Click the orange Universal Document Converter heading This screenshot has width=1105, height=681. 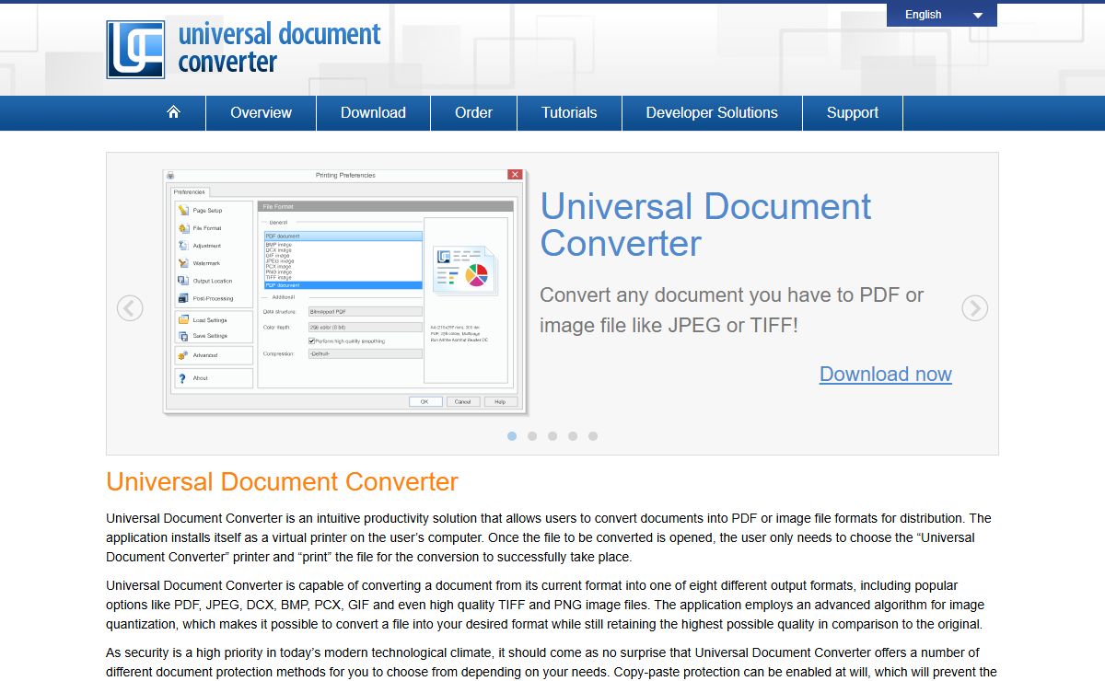[282, 482]
